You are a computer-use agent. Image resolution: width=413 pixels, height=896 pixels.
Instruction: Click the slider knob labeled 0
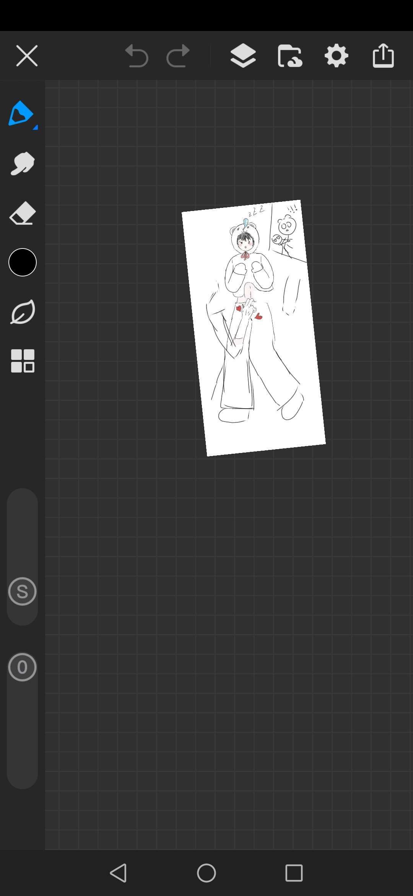(x=23, y=667)
